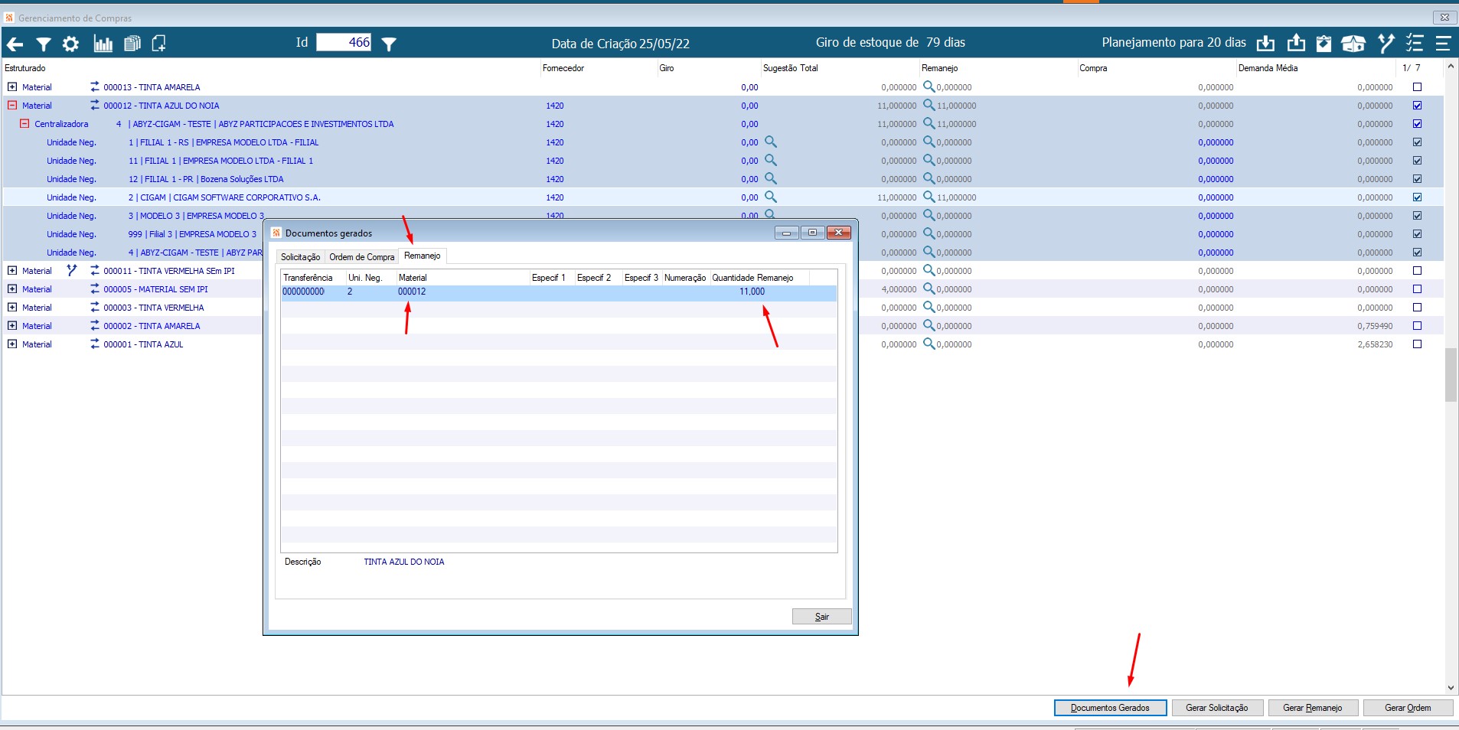Image resolution: width=1459 pixels, height=730 pixels.
Task: Switch to the Solicitação tab
Action: coord(300,257)
